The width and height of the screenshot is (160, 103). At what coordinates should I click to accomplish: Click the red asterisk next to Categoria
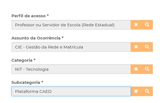[34, 60]
